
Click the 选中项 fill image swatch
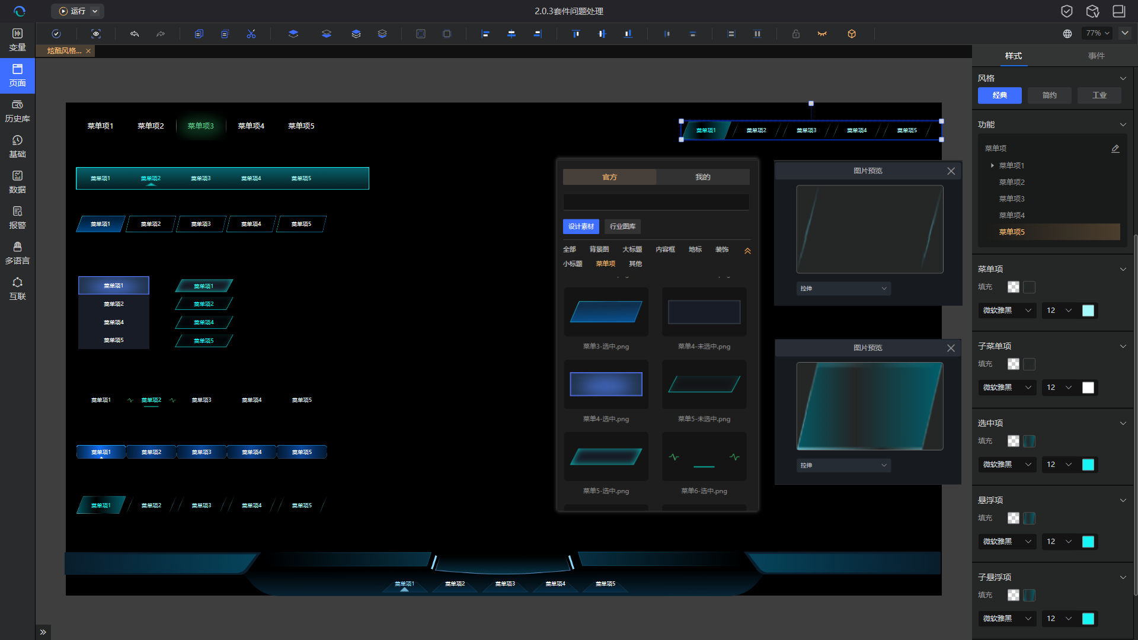point(1030,441)
